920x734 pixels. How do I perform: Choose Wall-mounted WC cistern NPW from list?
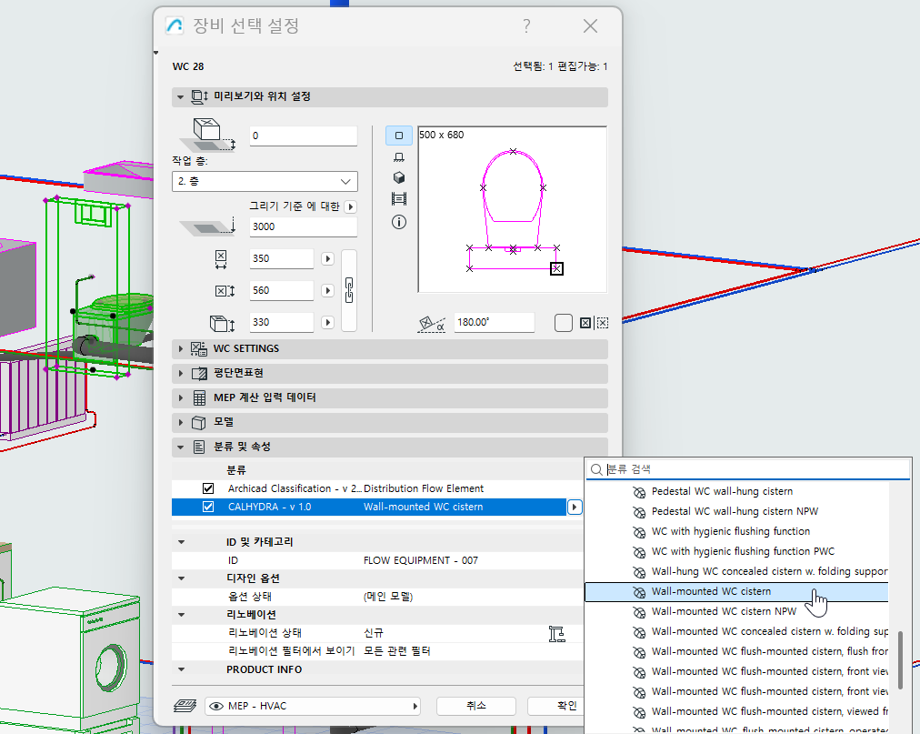coord(724,611)
